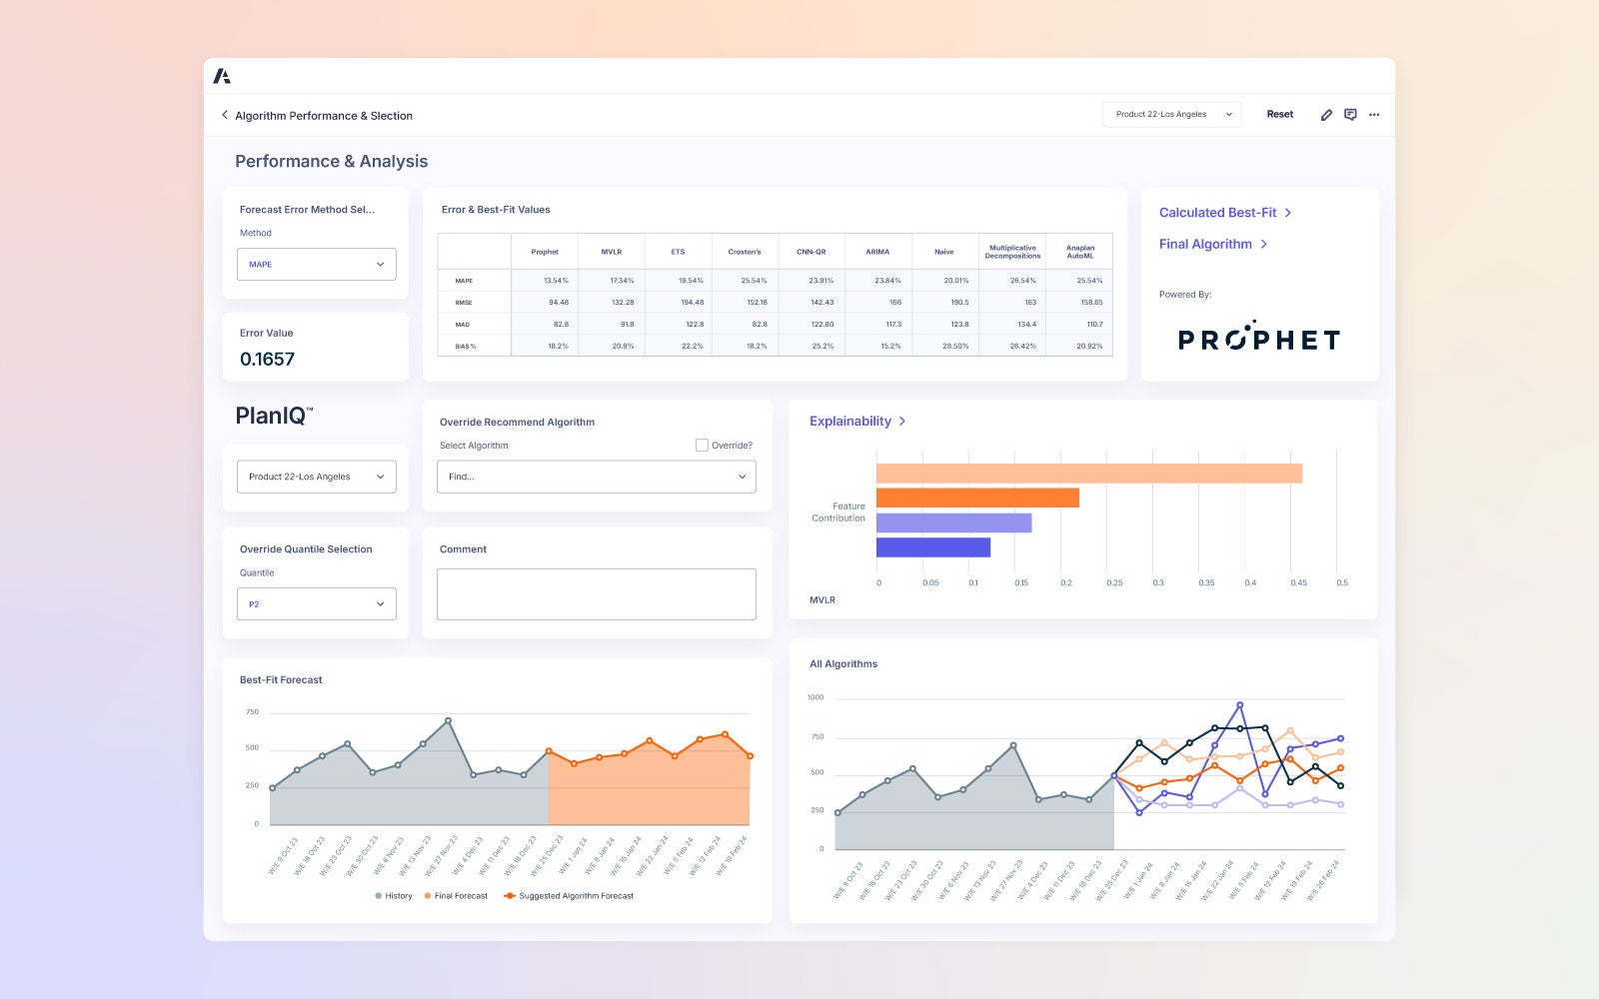The width and height of the screenshot is (1599, 999).
Task: Open the pencil edit icon in the toolbar
Action: [1326, 115]
